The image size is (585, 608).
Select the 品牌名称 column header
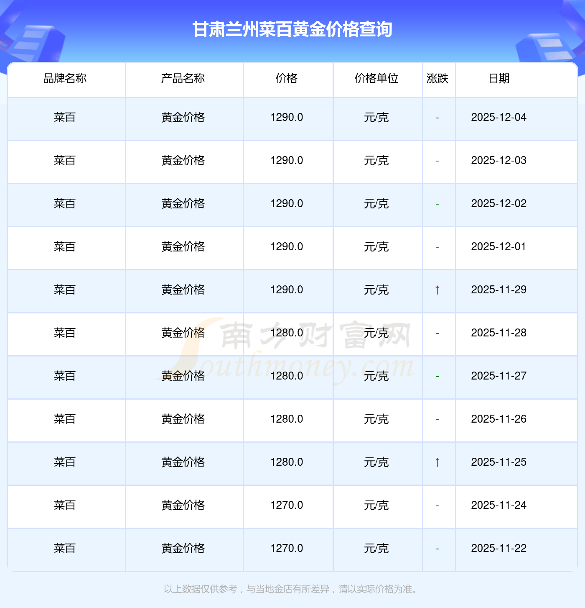point(65,78)
